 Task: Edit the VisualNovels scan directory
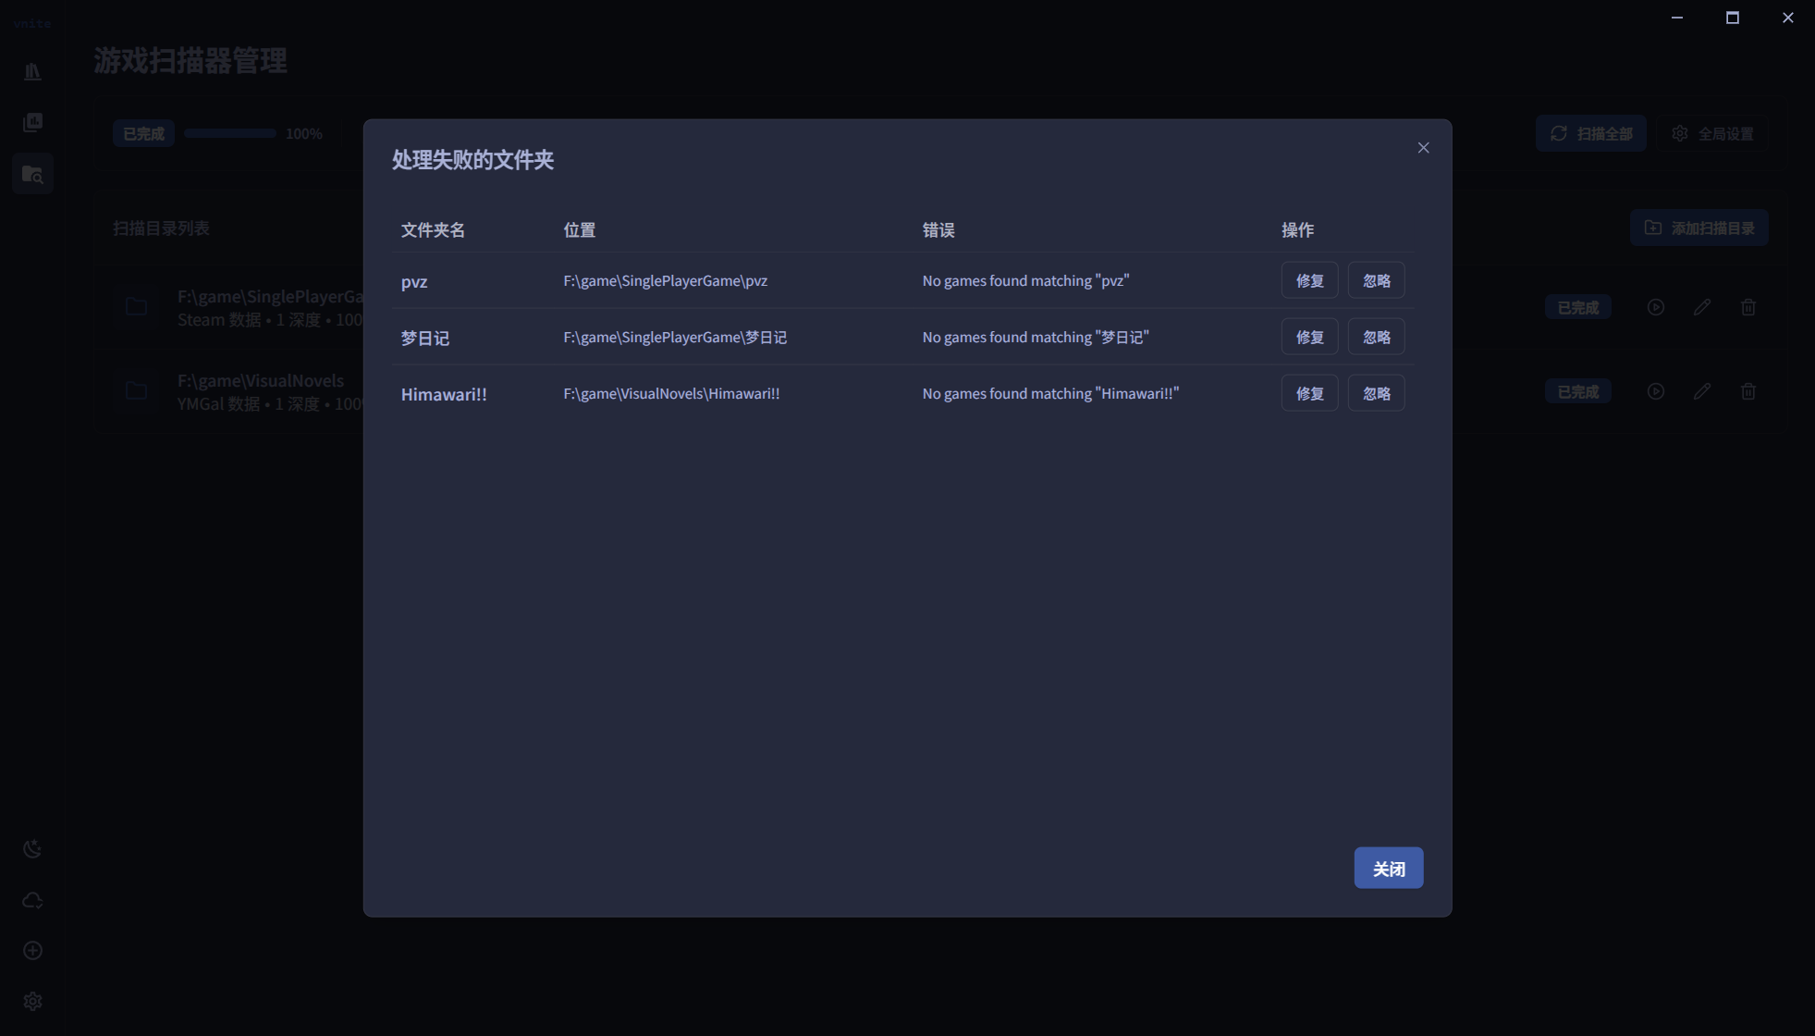click(x=1701, y=391)
